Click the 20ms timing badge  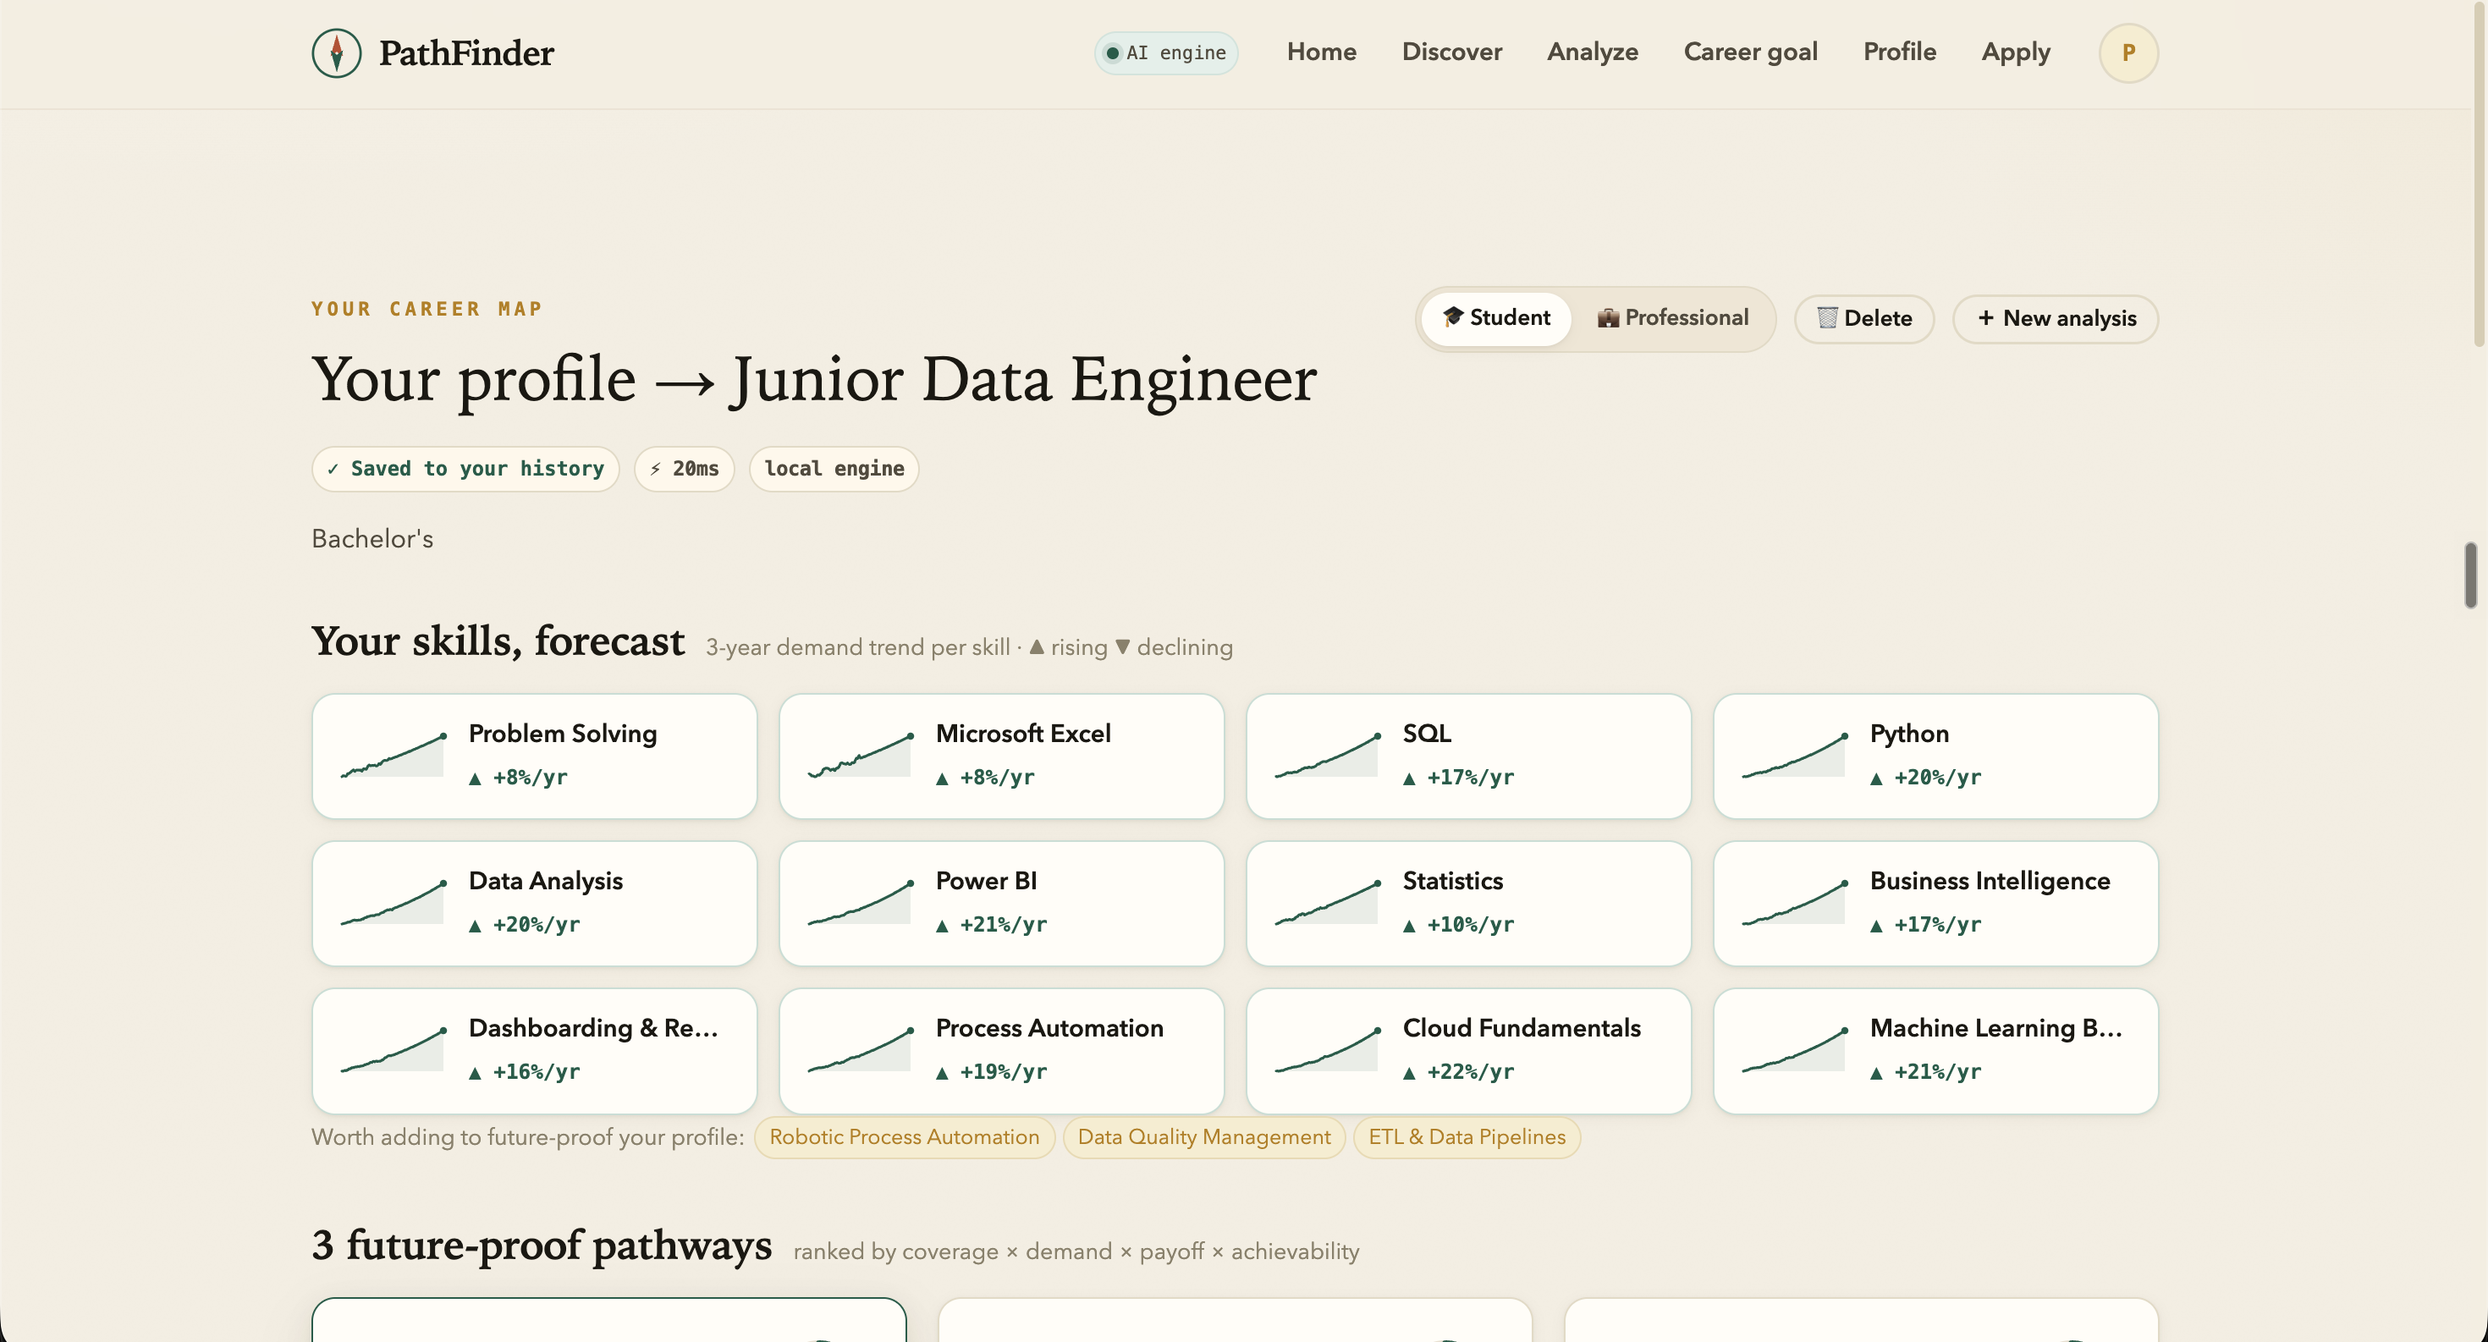[684, 470]
